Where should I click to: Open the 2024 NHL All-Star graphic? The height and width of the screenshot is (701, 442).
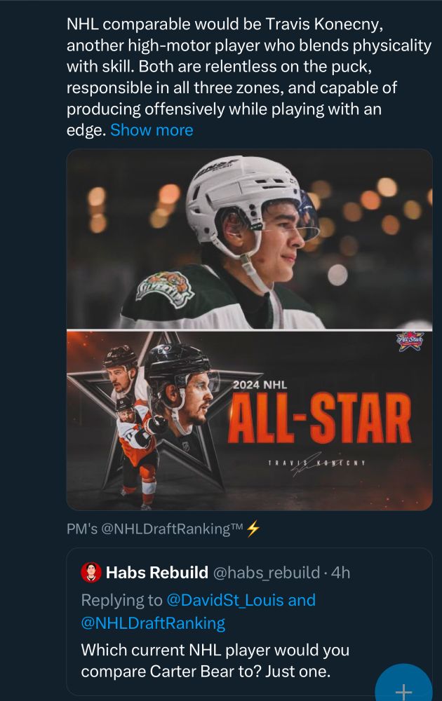(249, 421)
